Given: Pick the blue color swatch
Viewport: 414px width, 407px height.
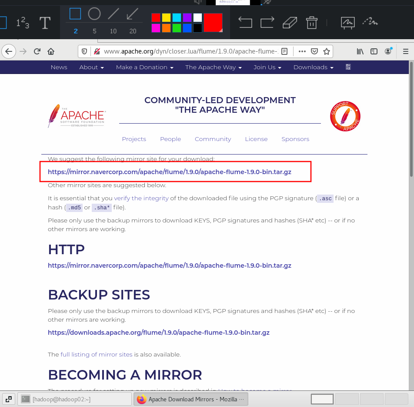Looking at the screenshot, I should point(187,28).
